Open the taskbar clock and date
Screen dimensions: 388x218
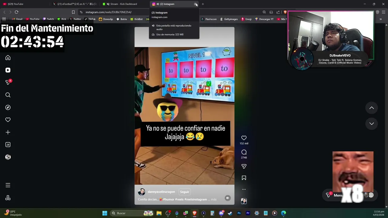pos(379,213)
